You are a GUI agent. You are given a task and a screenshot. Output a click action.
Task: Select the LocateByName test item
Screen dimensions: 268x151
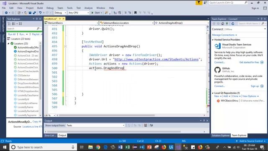pos(25,107)
